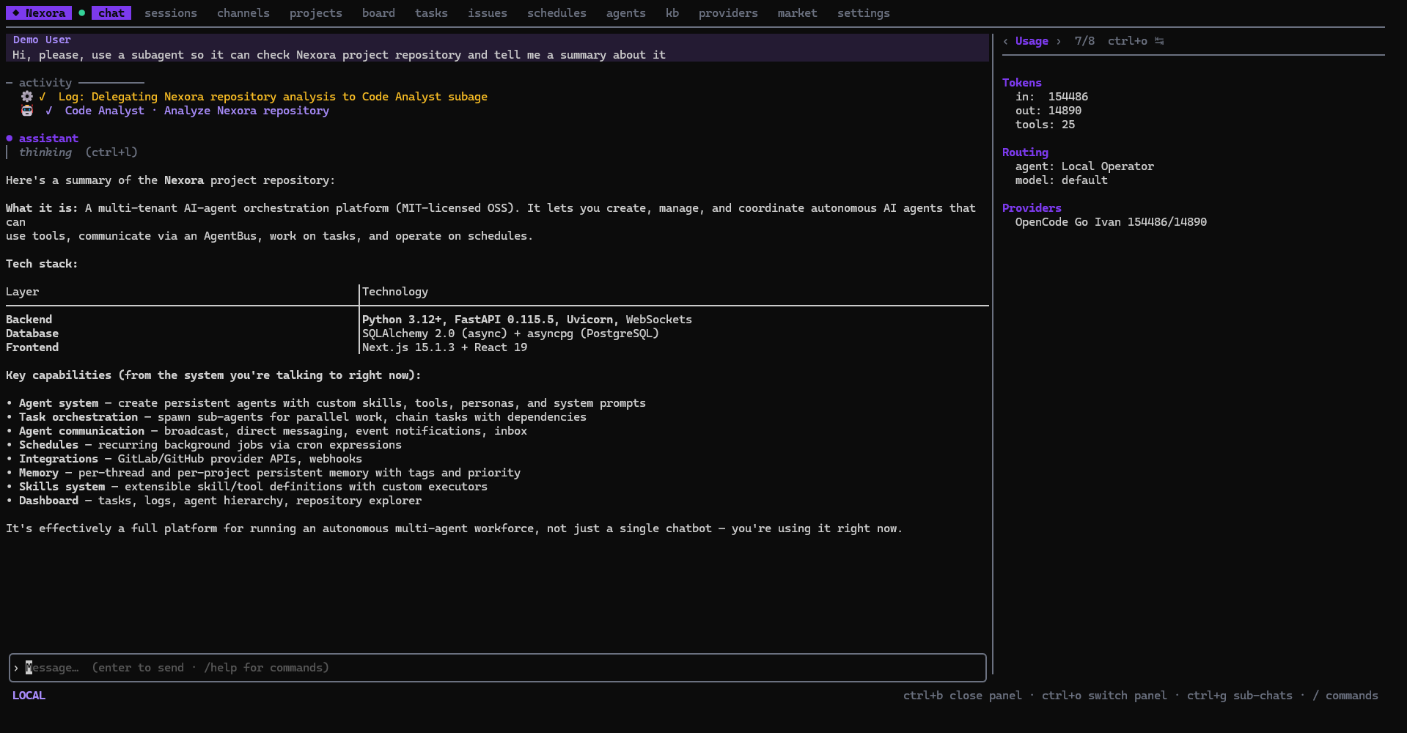Image resolution: width=1407 pixels, height=733 pixels.
Task: Click the Nexora logo badge
Action: tap(39, 13)
